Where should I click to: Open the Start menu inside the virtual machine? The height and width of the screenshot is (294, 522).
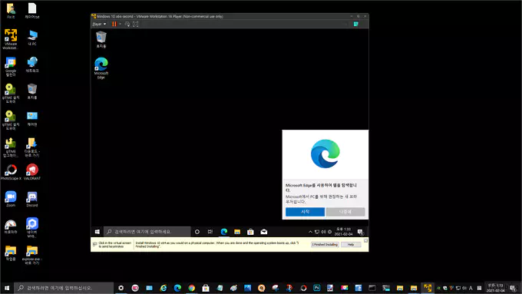pyautogui.click(x=97, y=232)
